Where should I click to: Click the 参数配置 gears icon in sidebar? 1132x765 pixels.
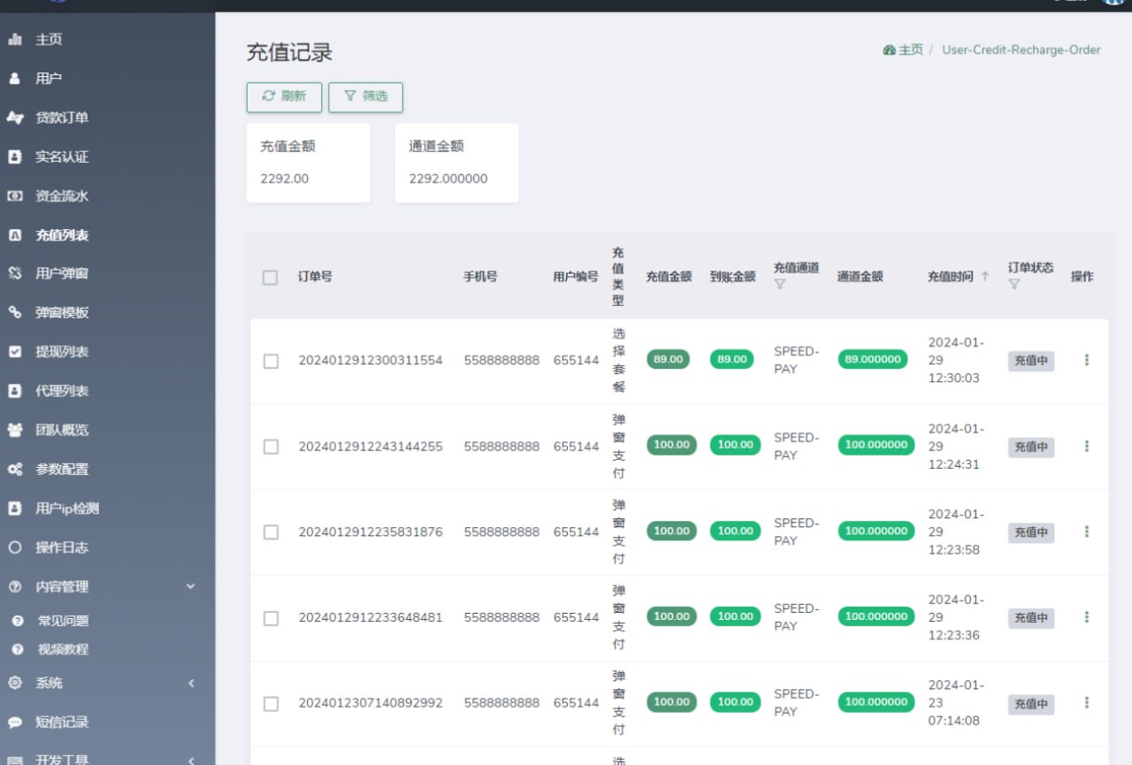point(14,470)
